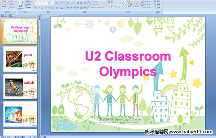Screen dimensions: 216x138
Task: Open the Clipboard group dialog launcher
Action: (15, 12)
